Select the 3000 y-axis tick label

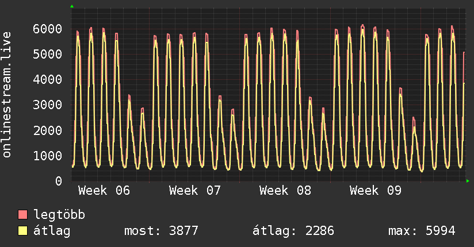point(47,105)
